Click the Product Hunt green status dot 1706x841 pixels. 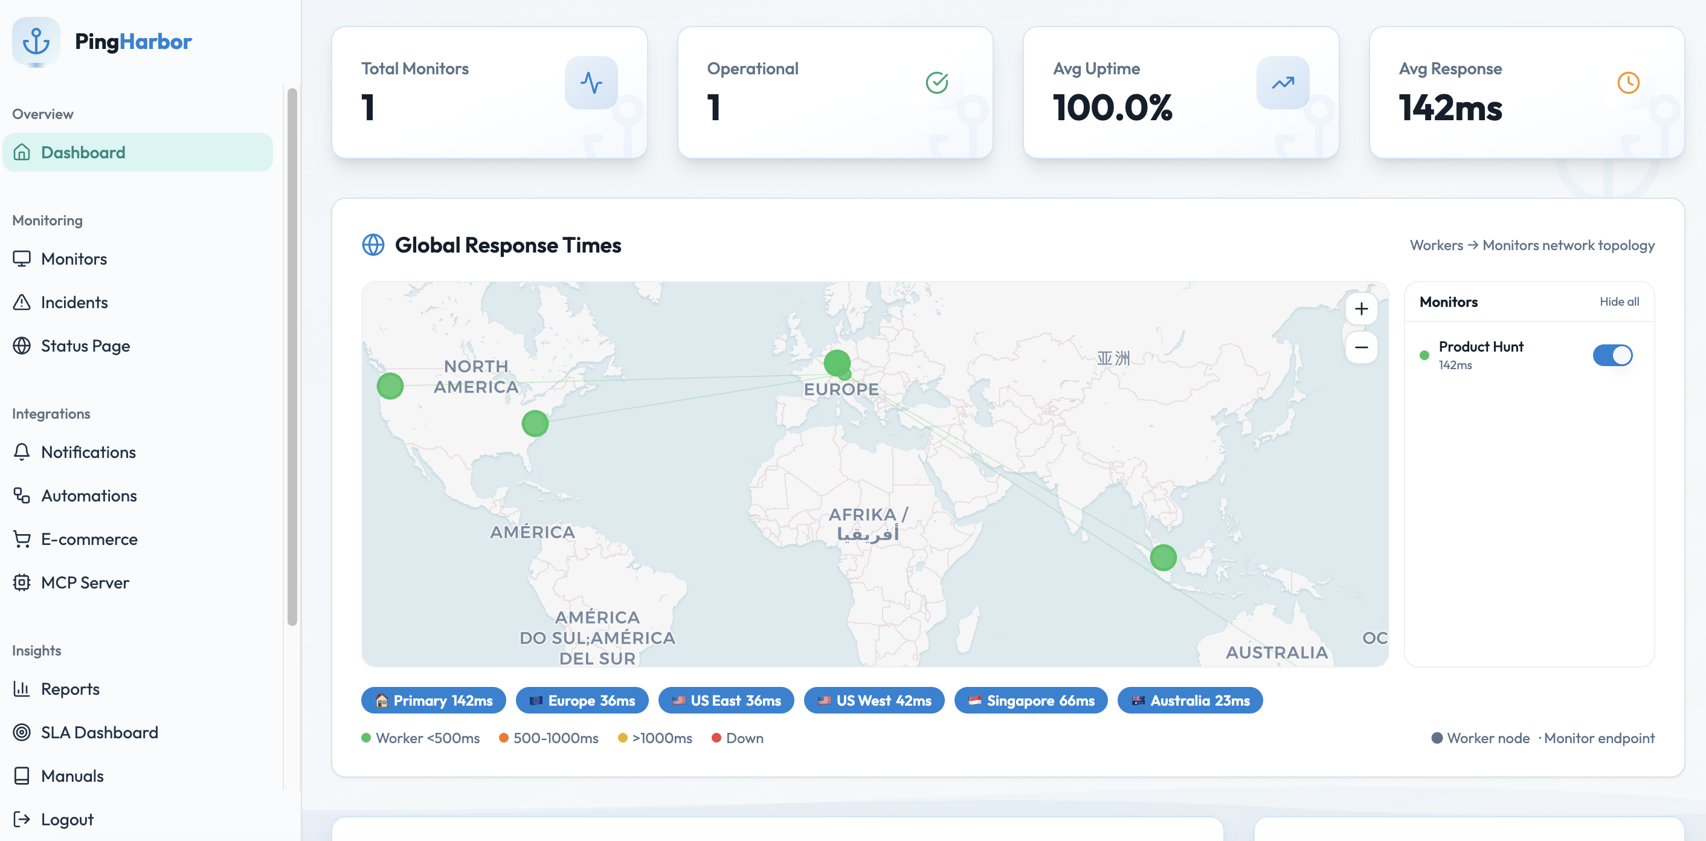(1424, 356)
